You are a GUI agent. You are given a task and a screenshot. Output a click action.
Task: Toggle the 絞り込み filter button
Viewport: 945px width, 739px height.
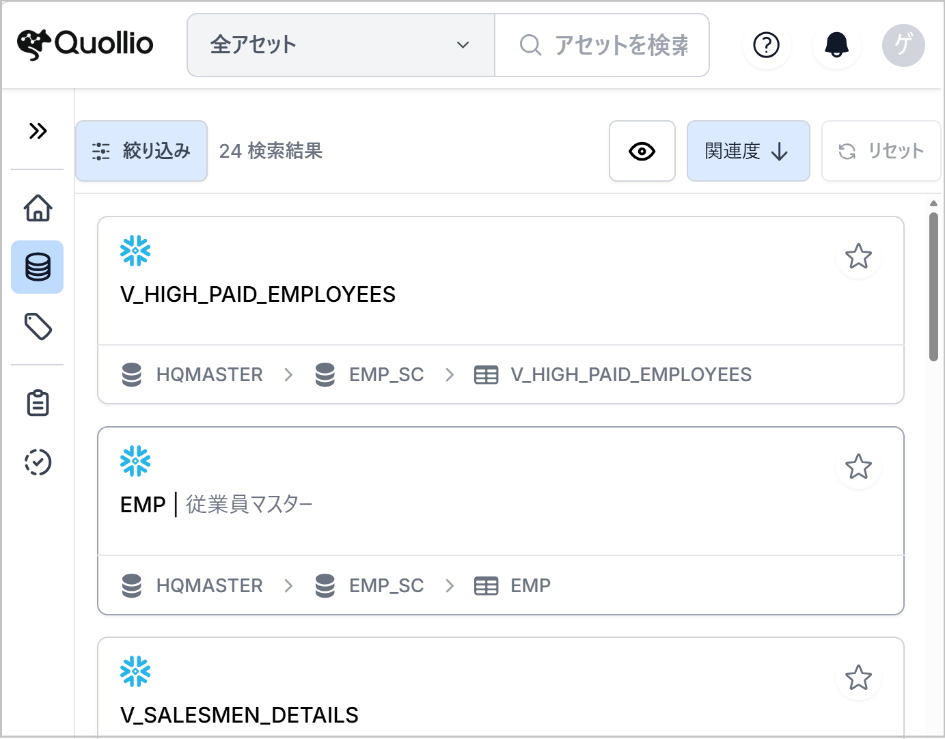(x=141, y=151)
